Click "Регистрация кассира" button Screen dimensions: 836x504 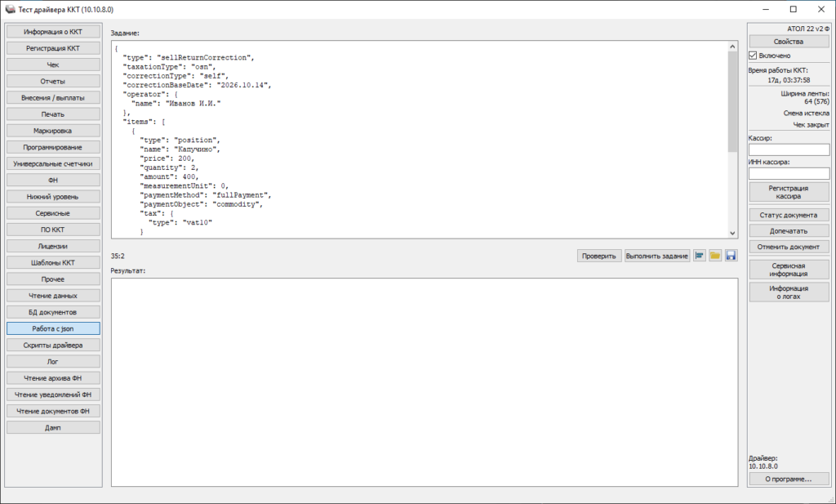(x=789, y=192)
